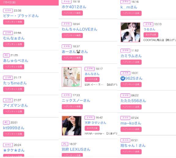Open 天野 ひすいさん thumbnail photo
This screenshot has width=176, height=158.
[71, 126]
